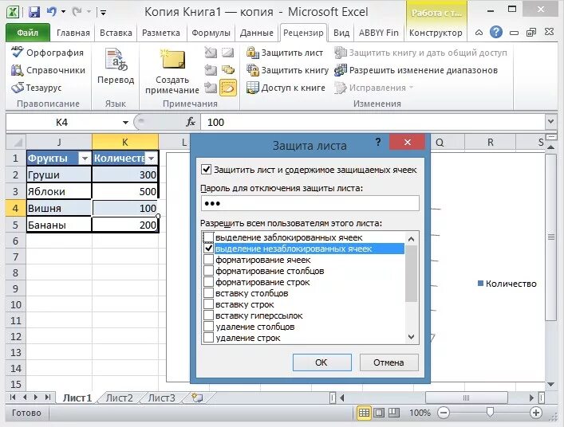
Task: Click show all comments icon
Action: click(x=228, y=70)
